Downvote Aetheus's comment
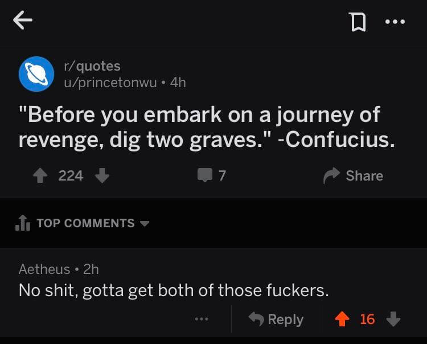Screen dimensions: 427x344 pos(393,319)
